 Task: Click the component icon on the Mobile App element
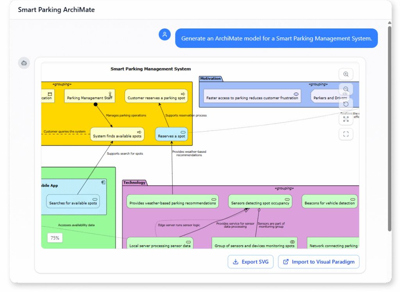coord(103,181)
